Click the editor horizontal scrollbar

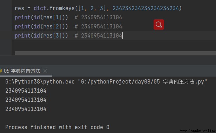(x=115, y=53)
